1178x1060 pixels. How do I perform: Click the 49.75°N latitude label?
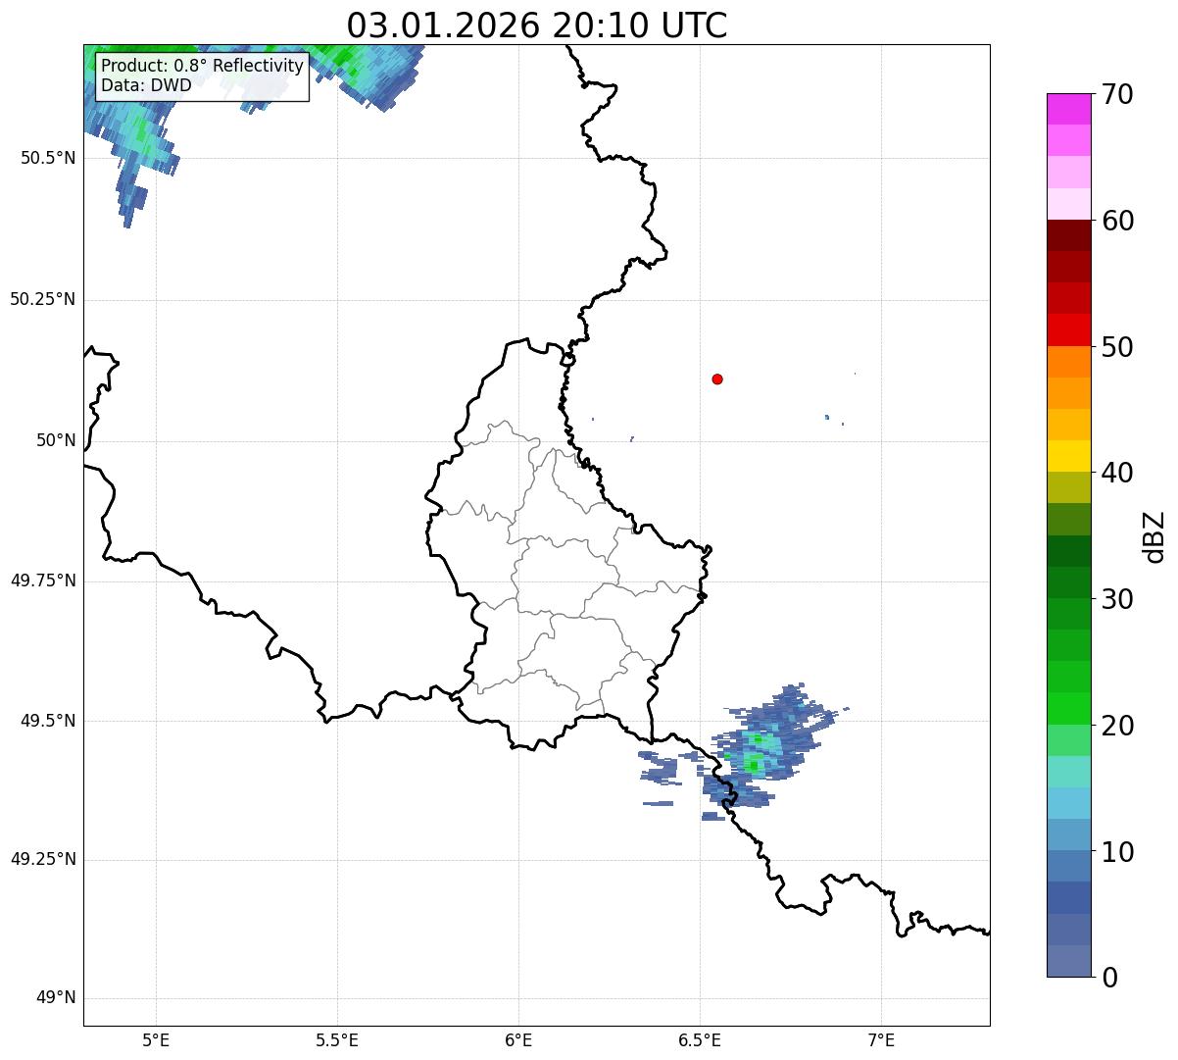click(x=43, y=580)
